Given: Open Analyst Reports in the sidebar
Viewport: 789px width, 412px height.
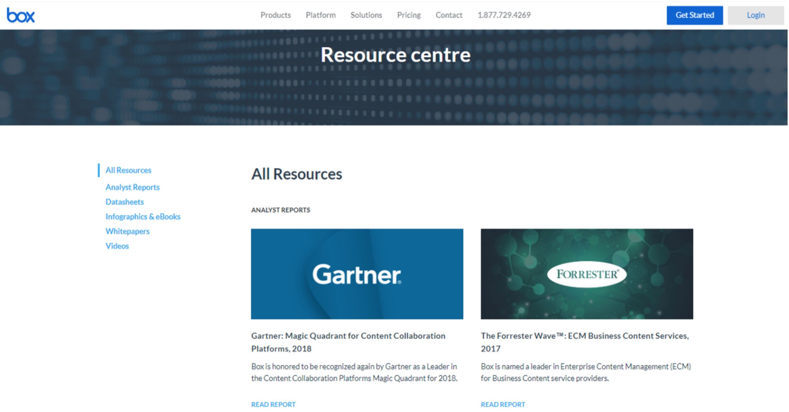Looking at the screenshot, I should [x=133, y=187].
